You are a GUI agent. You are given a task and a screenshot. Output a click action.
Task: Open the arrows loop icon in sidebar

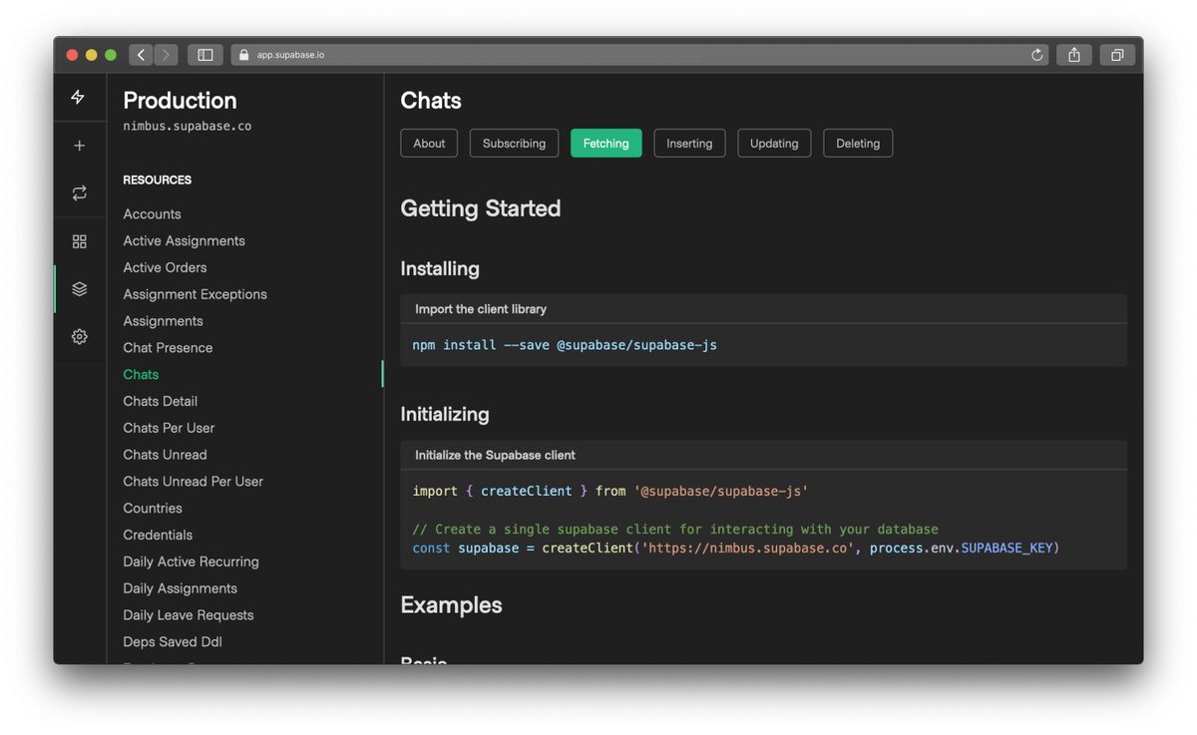[x=79, y=193]
